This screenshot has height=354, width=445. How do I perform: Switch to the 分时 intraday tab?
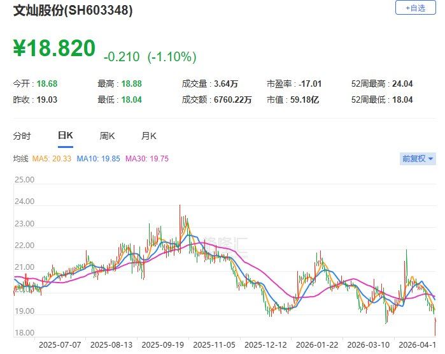coord(22,136)
